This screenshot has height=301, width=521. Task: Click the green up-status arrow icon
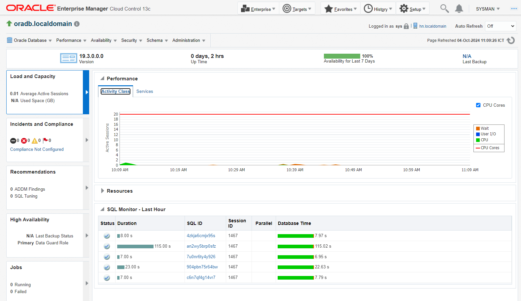9,23
